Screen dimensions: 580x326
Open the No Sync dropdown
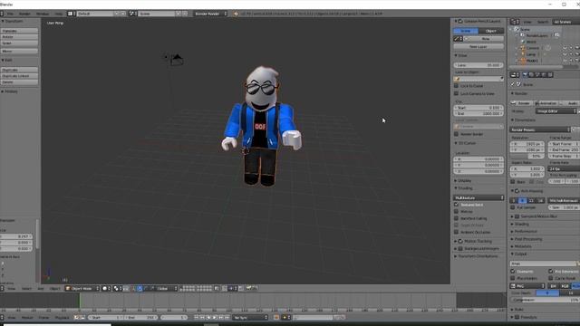click(x=250, y=318)
